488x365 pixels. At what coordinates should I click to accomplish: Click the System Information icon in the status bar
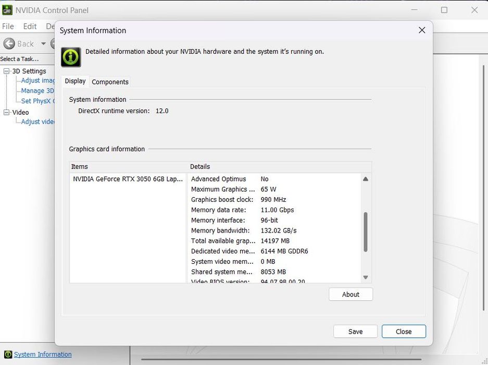(8, 355)
